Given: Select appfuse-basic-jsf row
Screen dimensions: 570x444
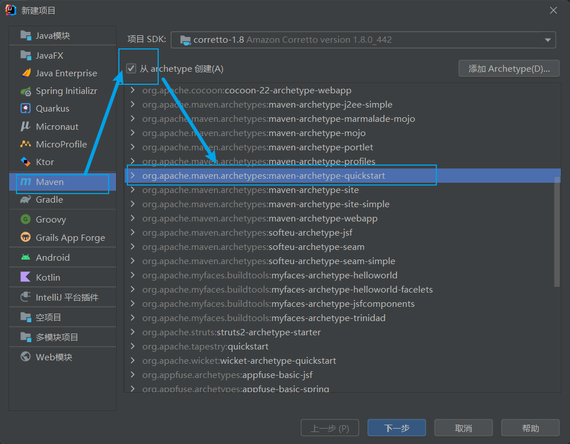Looking at the screenshot, I should pyautogui.click(x=342, y=375).
